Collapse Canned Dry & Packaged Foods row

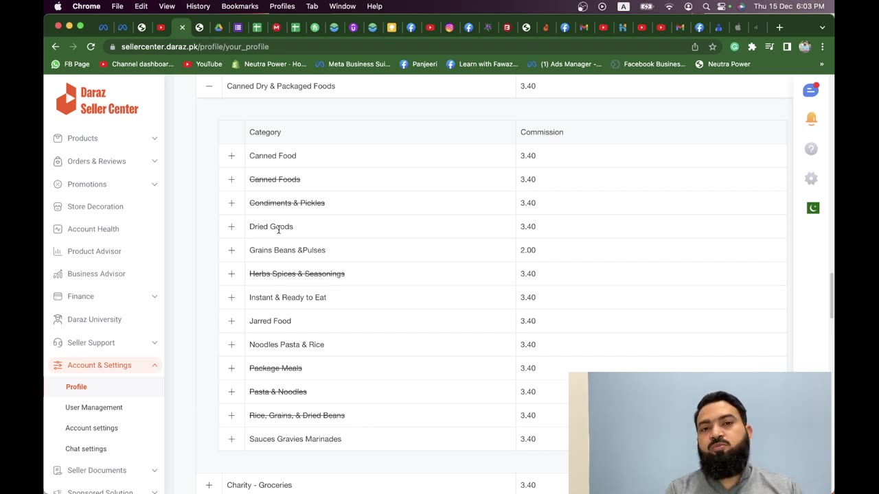[209, 86]
